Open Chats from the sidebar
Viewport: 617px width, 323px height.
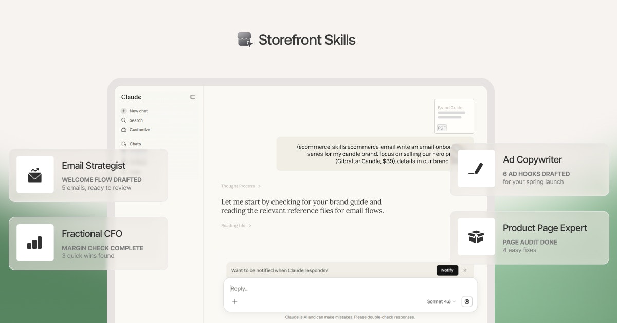133,144
